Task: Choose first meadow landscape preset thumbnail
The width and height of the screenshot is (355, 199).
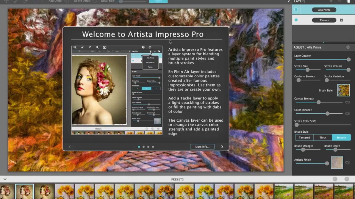Action: coord(284,192)
